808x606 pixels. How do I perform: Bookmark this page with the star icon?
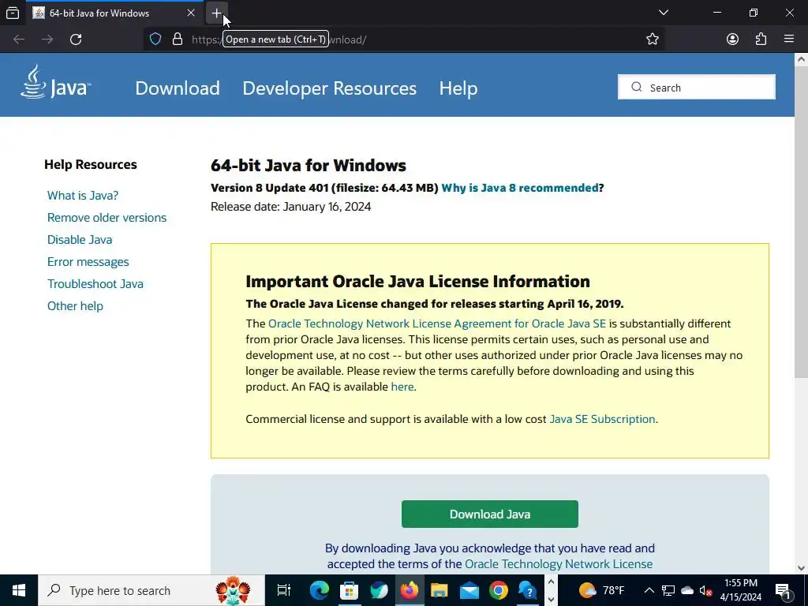pyautogui.click(x=653, y=39)
